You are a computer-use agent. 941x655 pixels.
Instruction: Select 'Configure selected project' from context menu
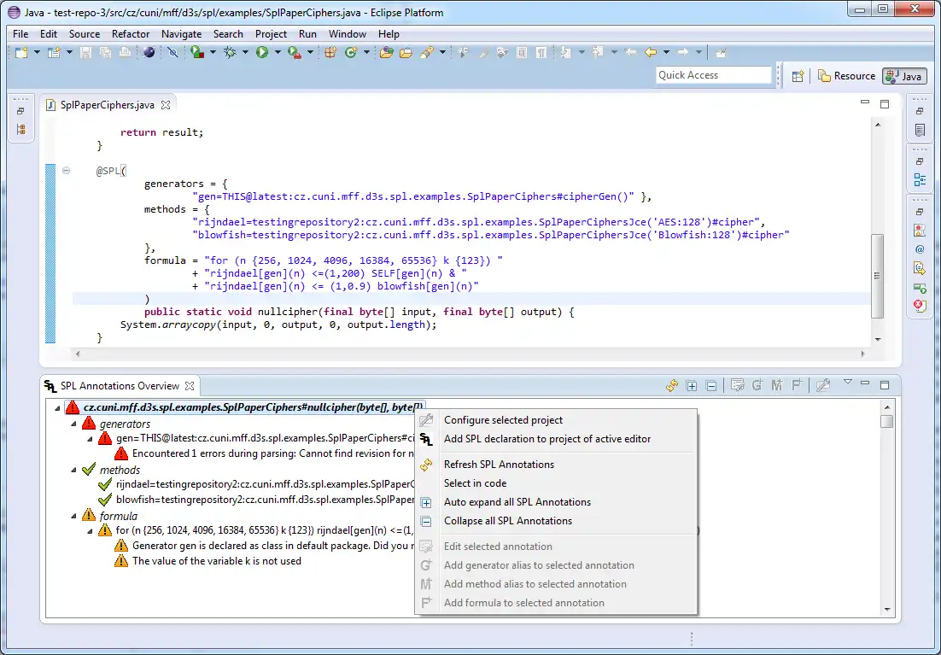tap(503, 420)
